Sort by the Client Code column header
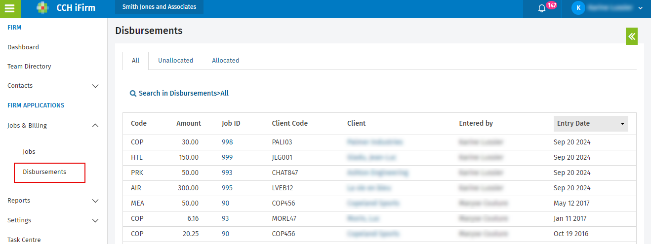Image resolution: width=651 pixels, height=244 pixels. tap(290, 123)
